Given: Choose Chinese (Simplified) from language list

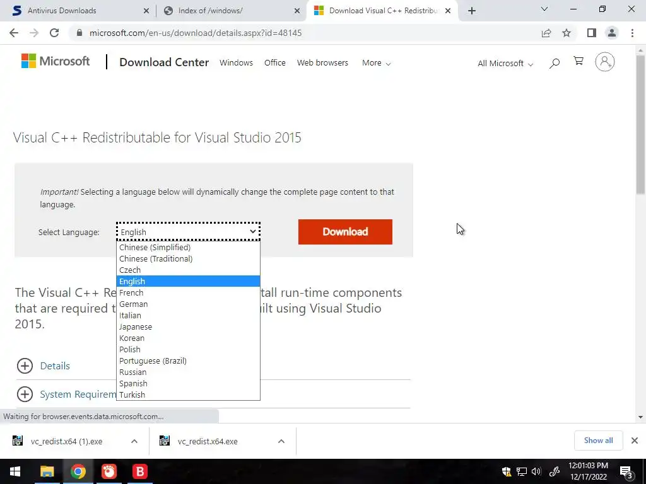Looking at the screenshot, I should [188, 247].
